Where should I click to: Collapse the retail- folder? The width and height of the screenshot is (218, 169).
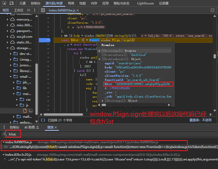coord(11,77)
